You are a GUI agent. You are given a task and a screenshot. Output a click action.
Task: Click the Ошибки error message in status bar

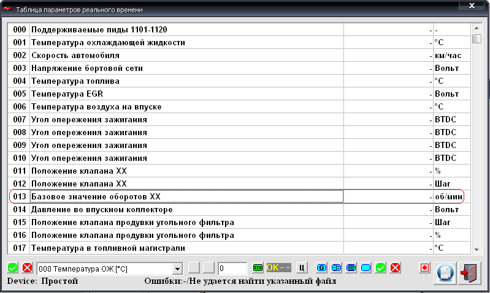(x=240, y=281)
